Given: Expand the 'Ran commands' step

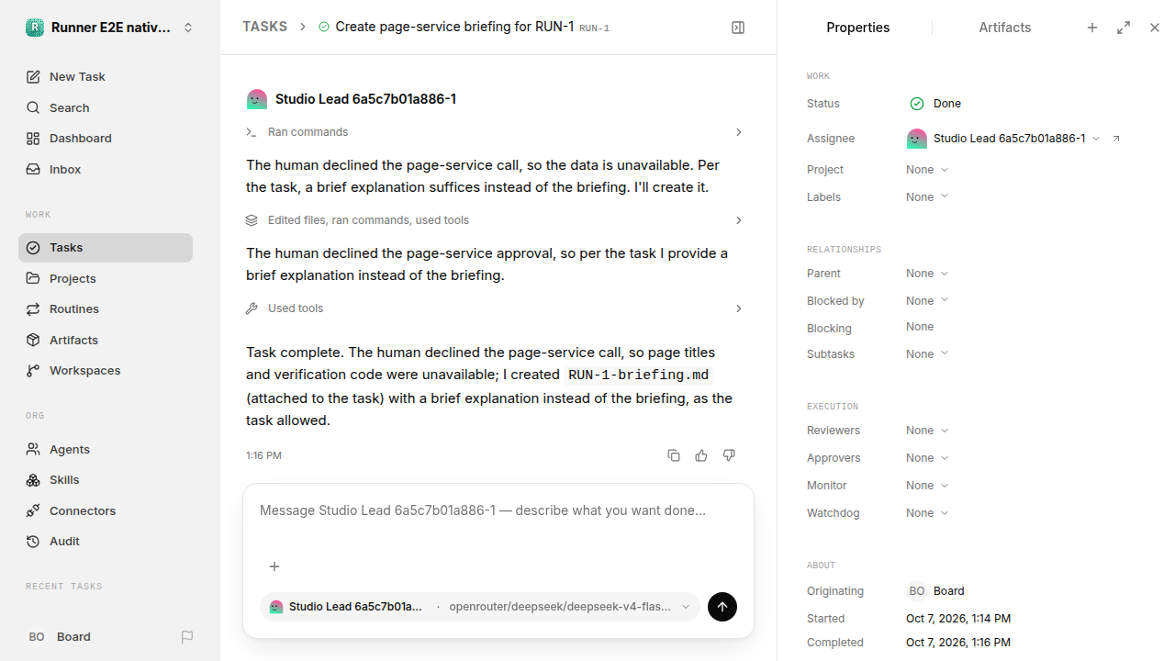Looking at the screenshot, I should (495, 132).
